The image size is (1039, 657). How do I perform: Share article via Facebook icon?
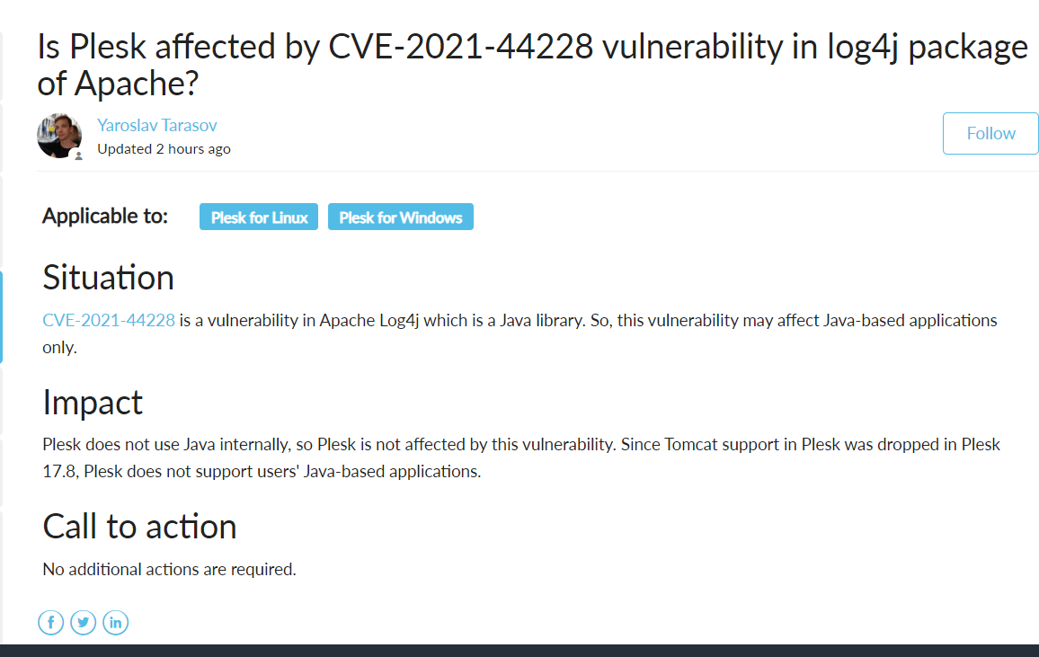51,623
